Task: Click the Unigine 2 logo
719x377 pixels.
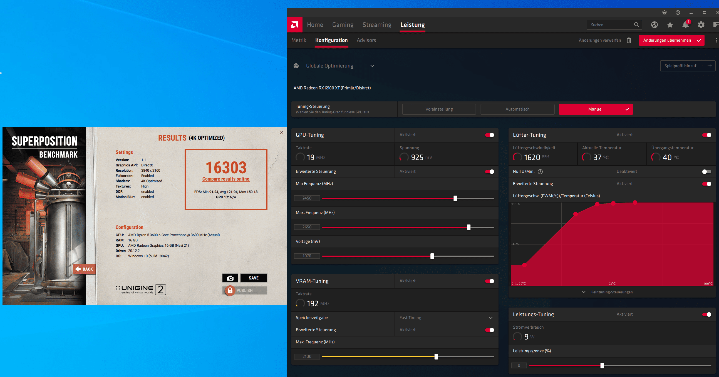Action: tap(141, 289)
